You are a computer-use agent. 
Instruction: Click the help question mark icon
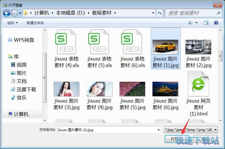coord(216,23)
